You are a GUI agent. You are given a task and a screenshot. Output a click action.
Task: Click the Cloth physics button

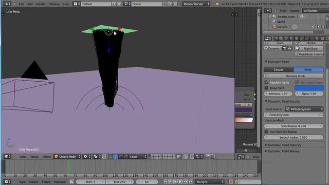278,43
